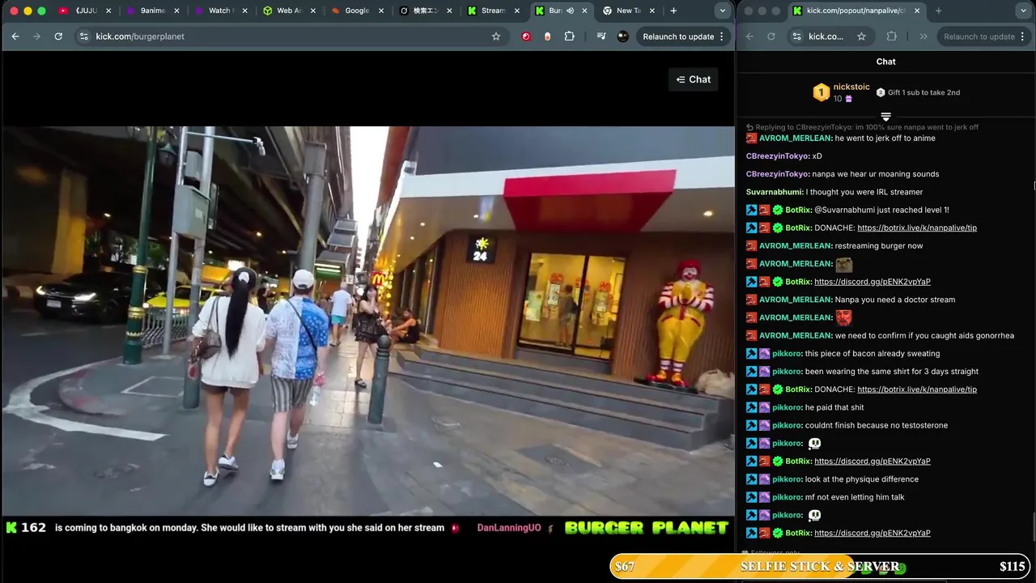Open the media controls toolbar icon
The width and height of the screenshot is (1036, 583).
click(601, 36)
